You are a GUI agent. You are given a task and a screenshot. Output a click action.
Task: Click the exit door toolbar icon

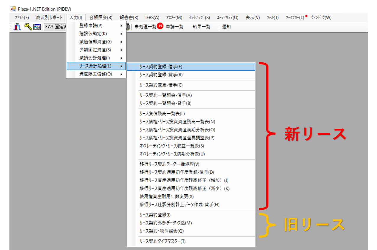click(x=17, y=27)
